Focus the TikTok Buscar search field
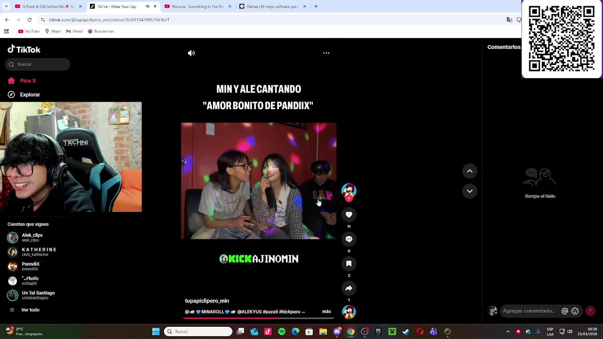The image size is (603, 339). click(39, 65)
